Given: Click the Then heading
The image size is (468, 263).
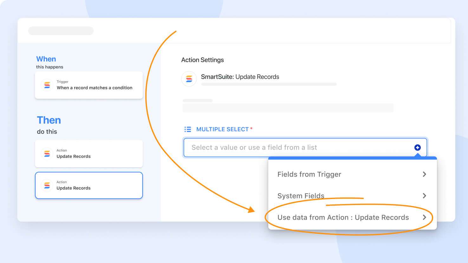Looking at the screenshot, I should (x=49, y=120).
